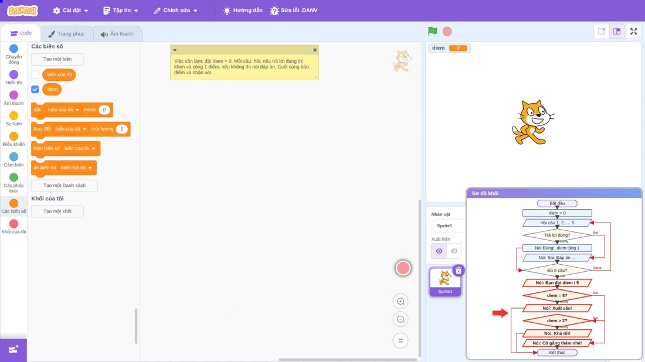This screenshot has width=645, height=362.
Task: Click the Tạo một Danh sách button
Action: (64, 185)
